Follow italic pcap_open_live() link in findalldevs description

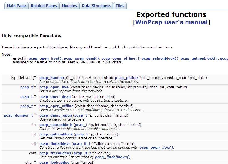(x=156, y=148)
